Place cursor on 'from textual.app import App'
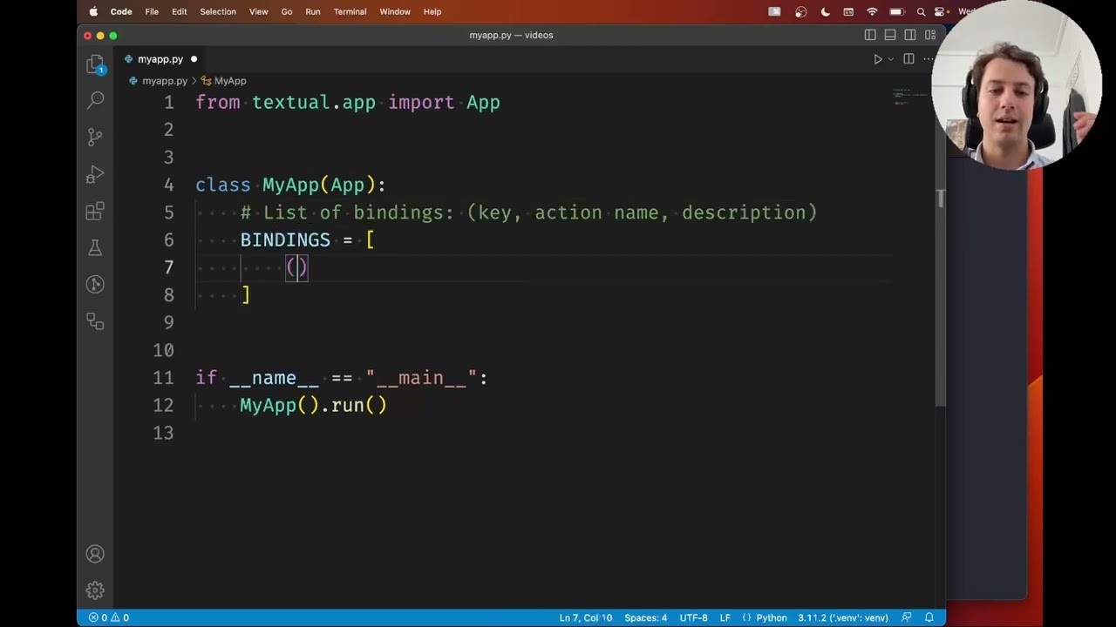Screen dimensions: 1116x627 click(348, 102)
